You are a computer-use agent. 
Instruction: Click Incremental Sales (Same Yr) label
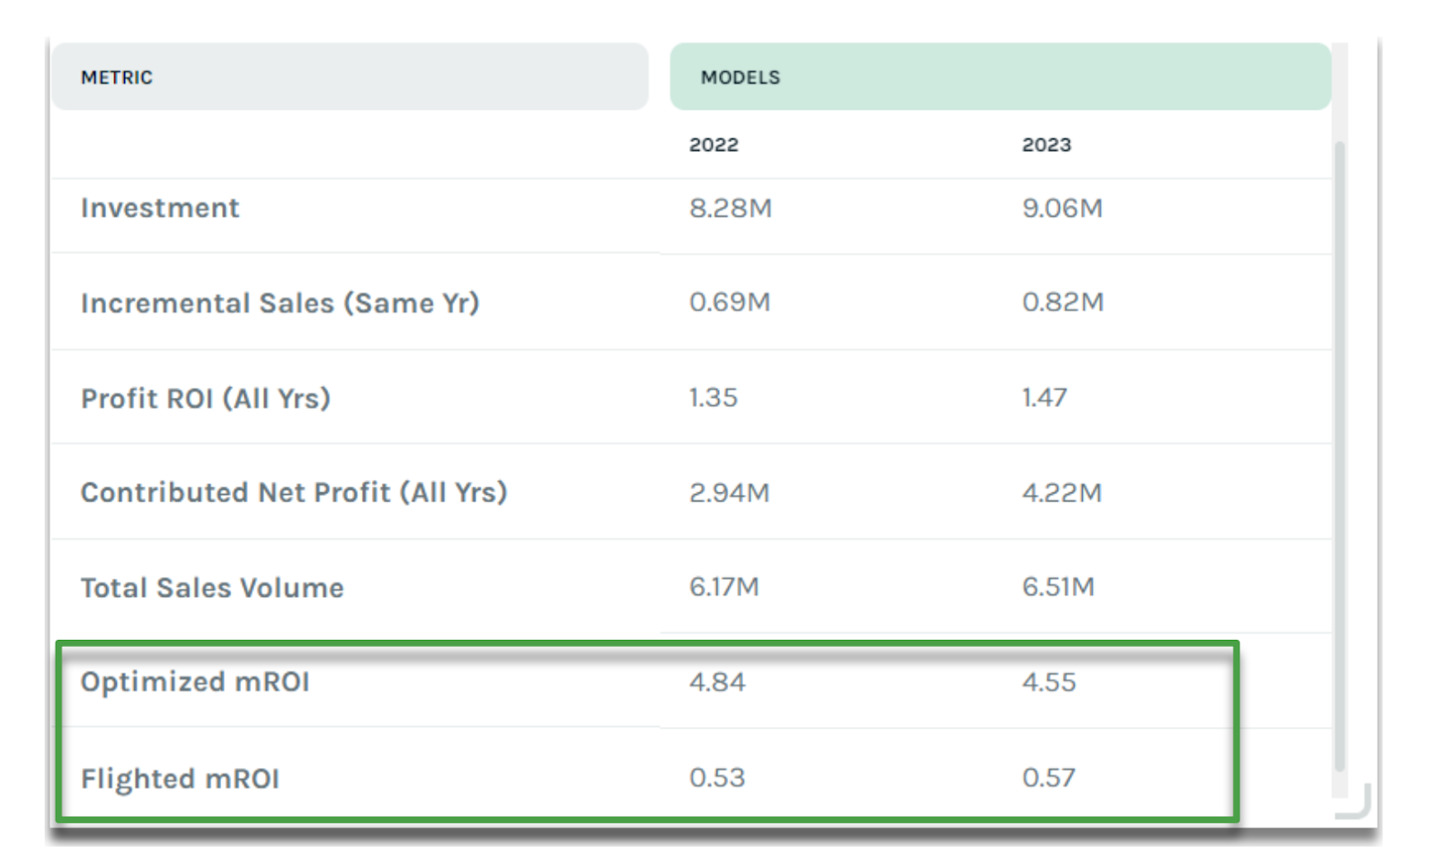tap(280, 304)
